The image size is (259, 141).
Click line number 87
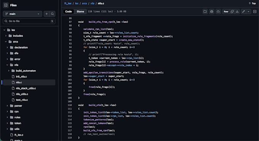70,22
